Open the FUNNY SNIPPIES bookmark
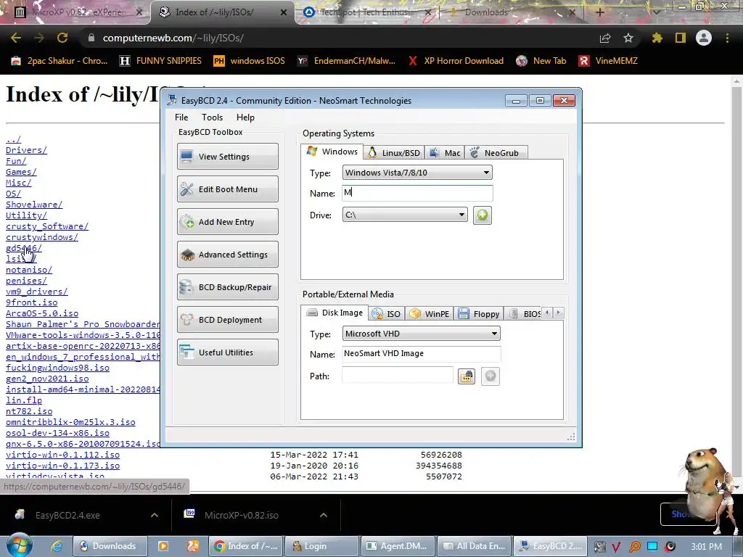This screenshot has height=557, width=743. click(160, 61)
